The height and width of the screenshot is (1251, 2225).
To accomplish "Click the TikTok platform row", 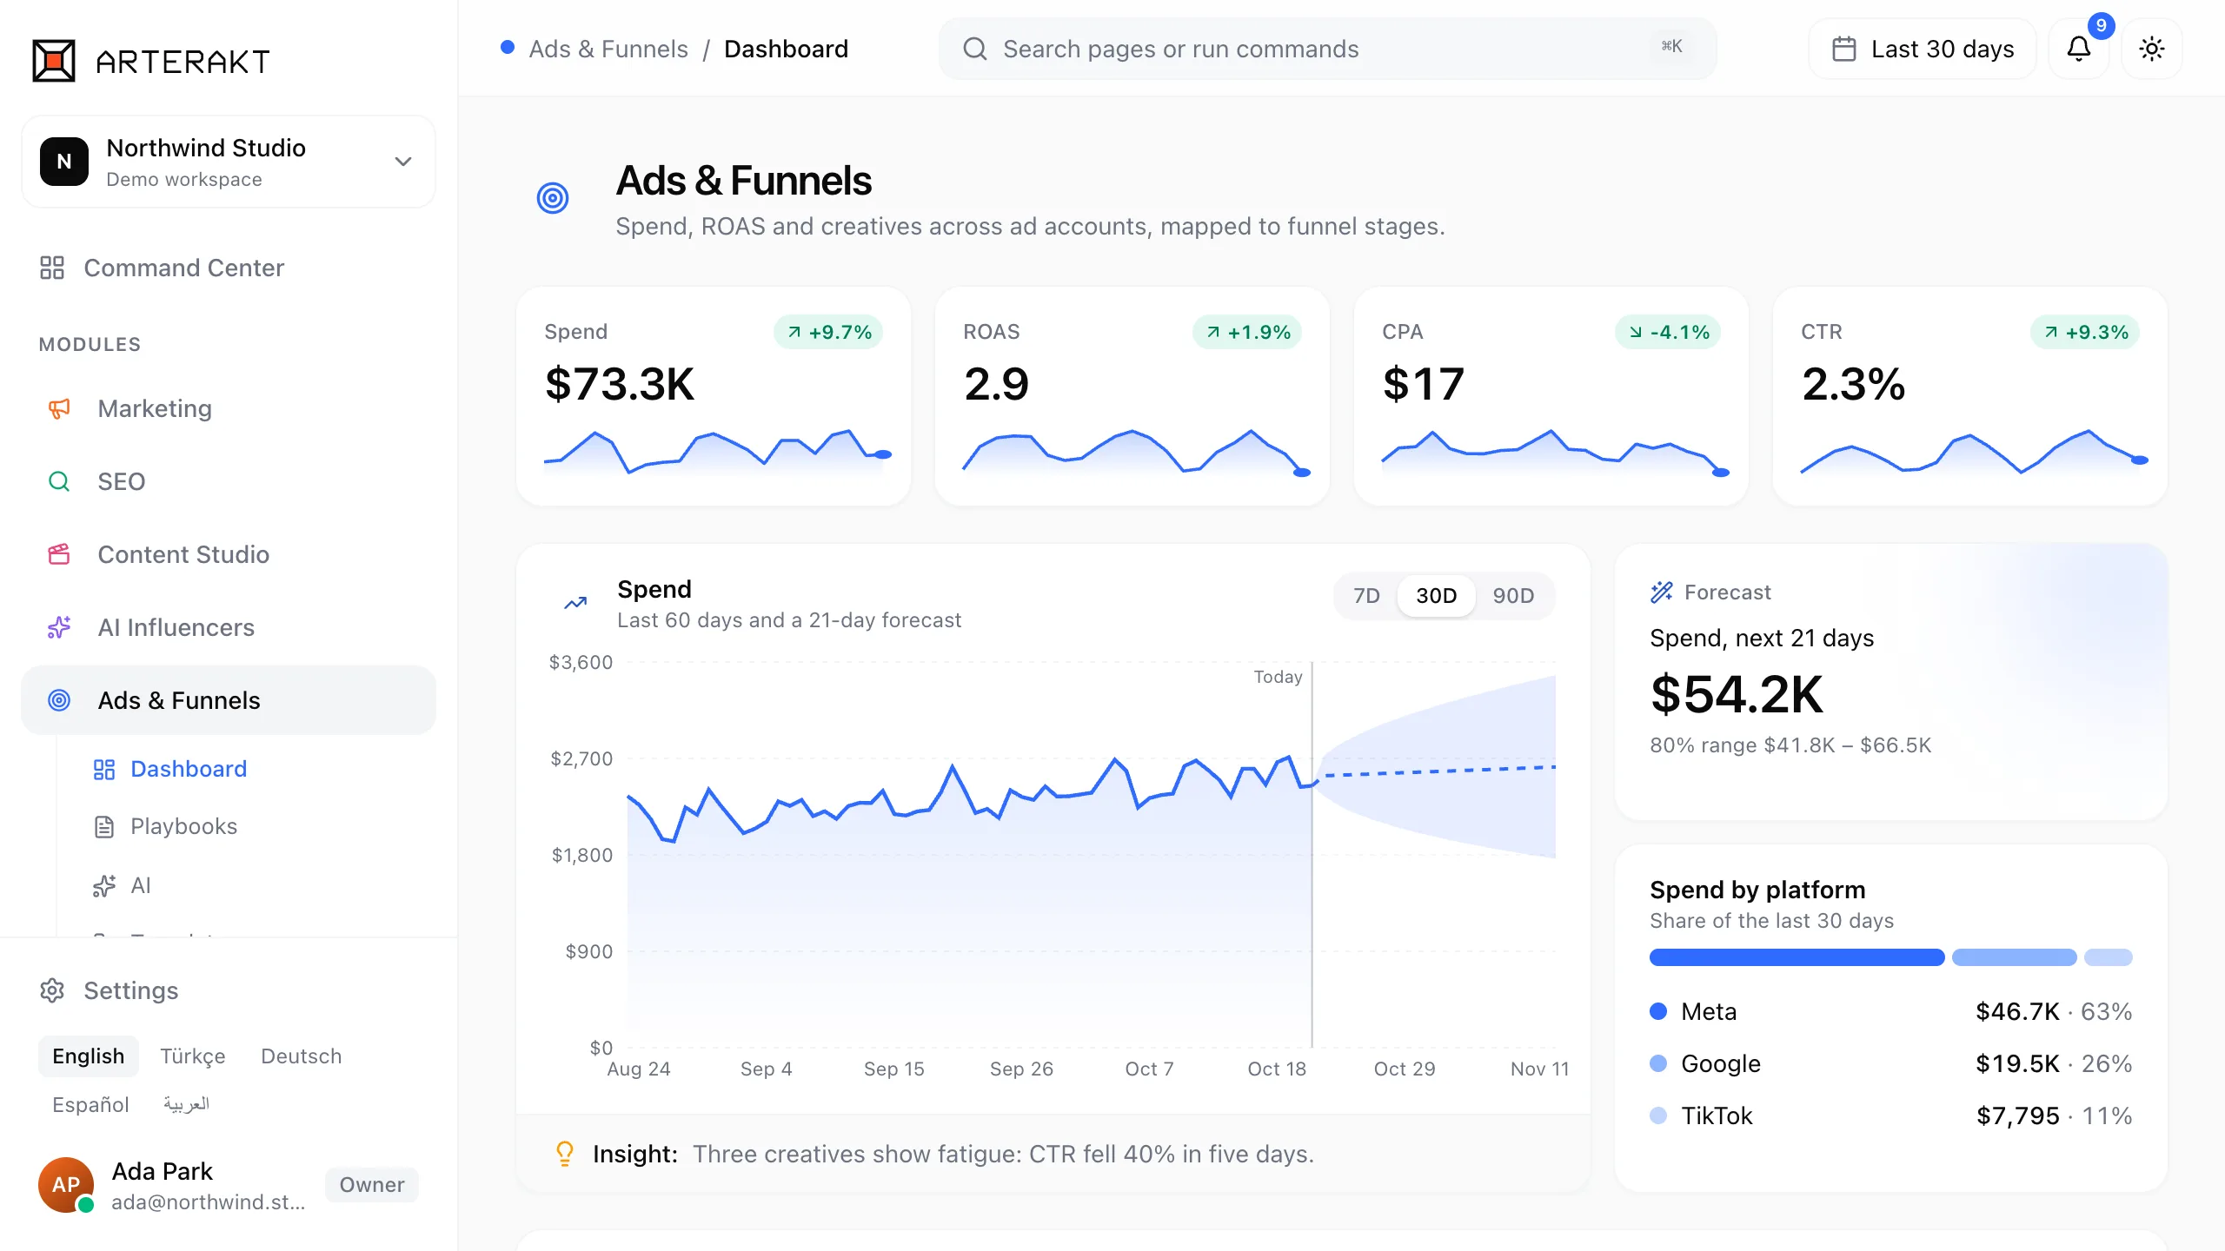I will tap(1890, 1115).
